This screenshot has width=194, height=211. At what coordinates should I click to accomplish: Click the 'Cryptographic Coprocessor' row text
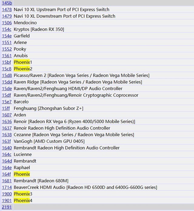76,95
